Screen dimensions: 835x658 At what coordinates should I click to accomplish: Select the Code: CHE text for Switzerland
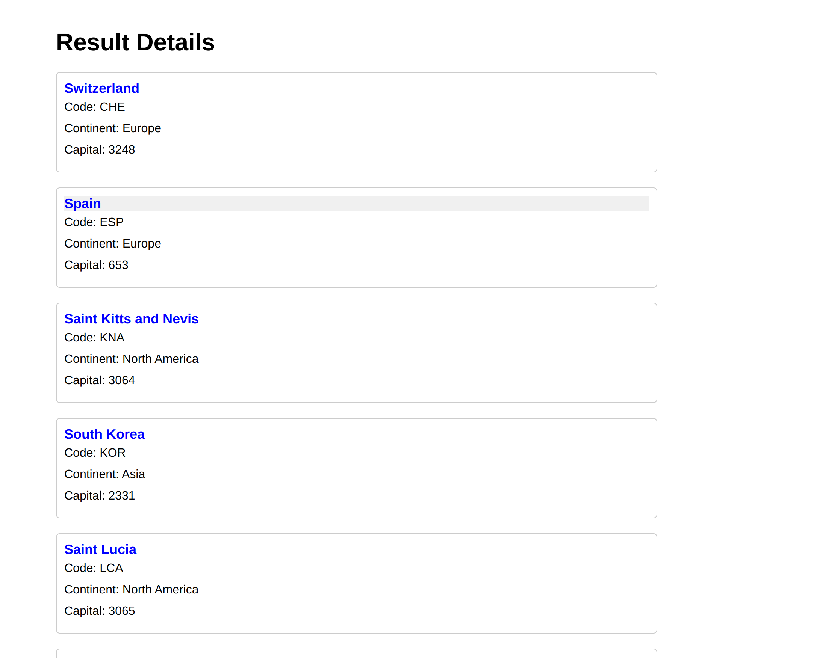pyautogui.click(x=94, y=107)
